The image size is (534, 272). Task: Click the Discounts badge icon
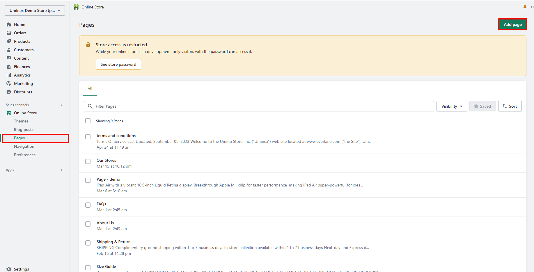(9, 92)
